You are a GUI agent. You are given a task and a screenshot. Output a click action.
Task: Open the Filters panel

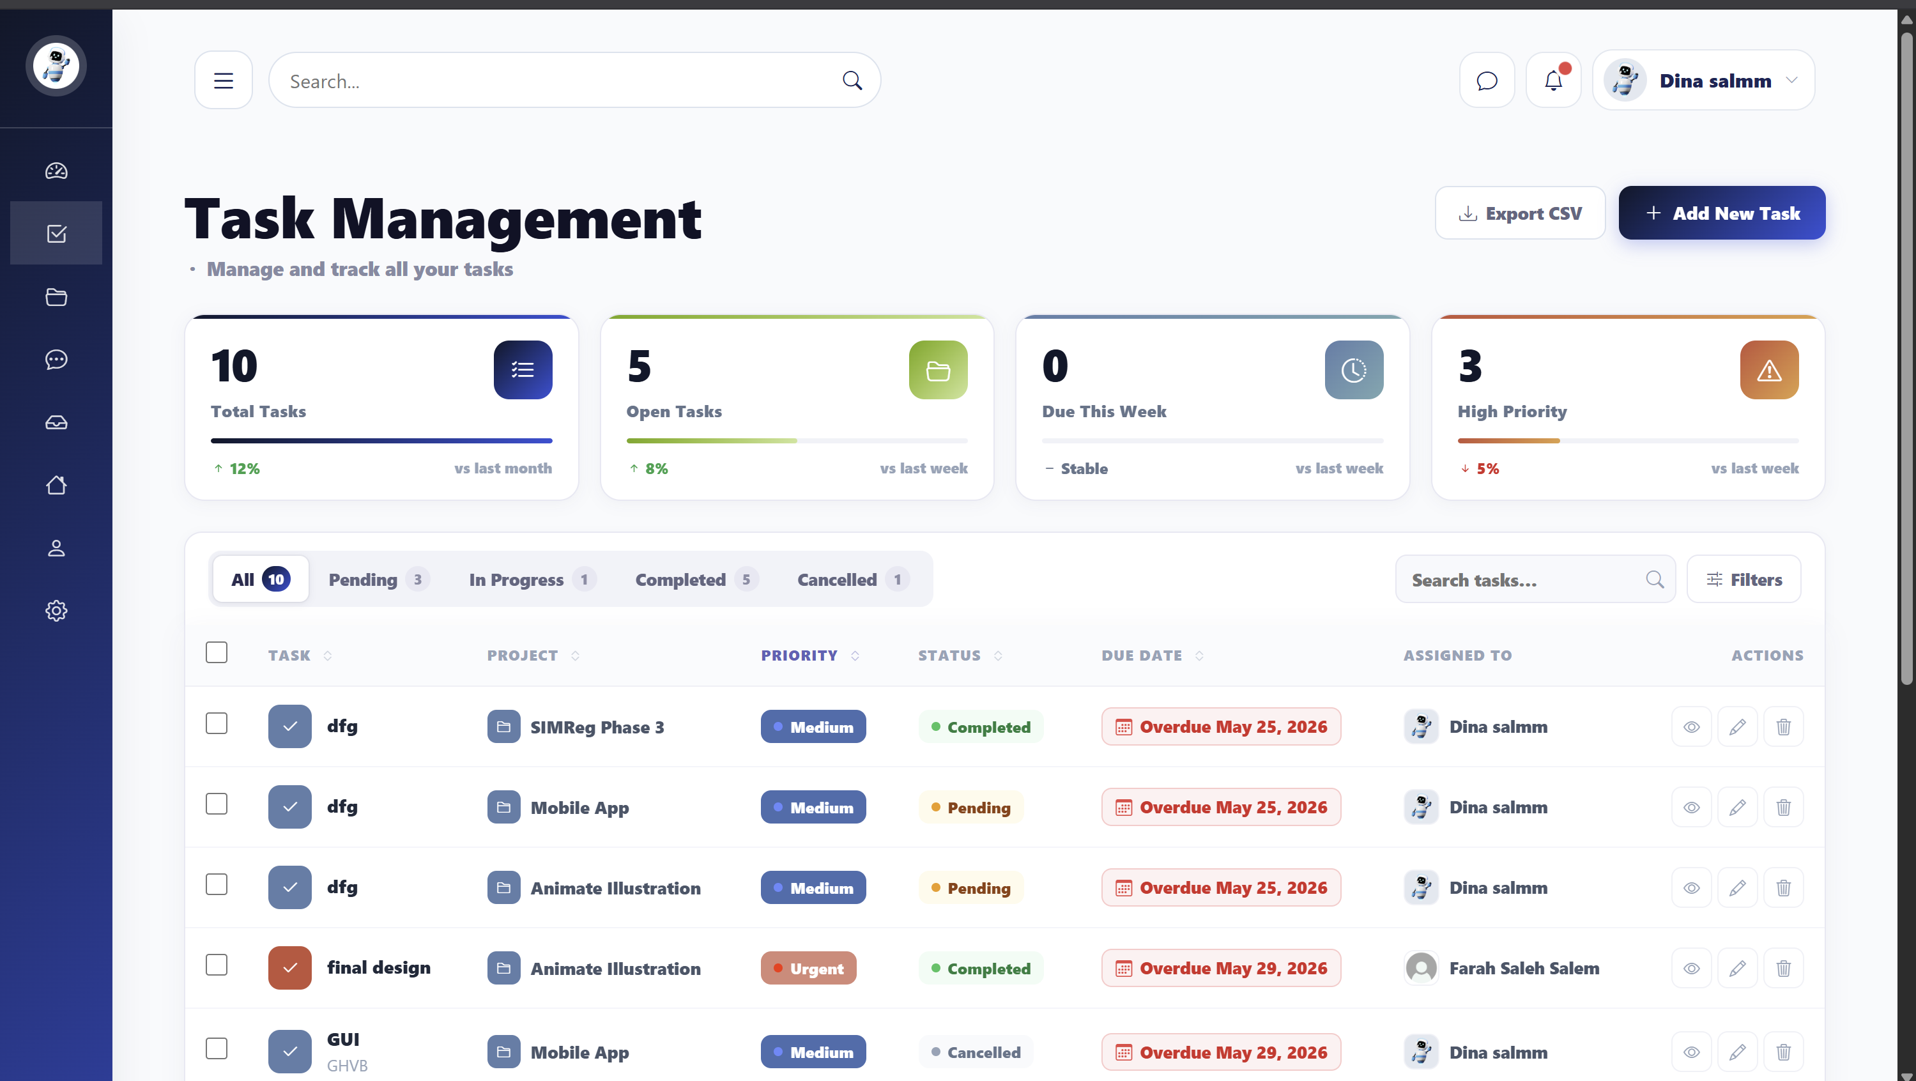(1744, 579)
